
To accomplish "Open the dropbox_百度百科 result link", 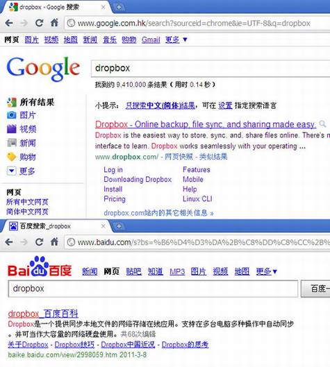I will 43,314.
